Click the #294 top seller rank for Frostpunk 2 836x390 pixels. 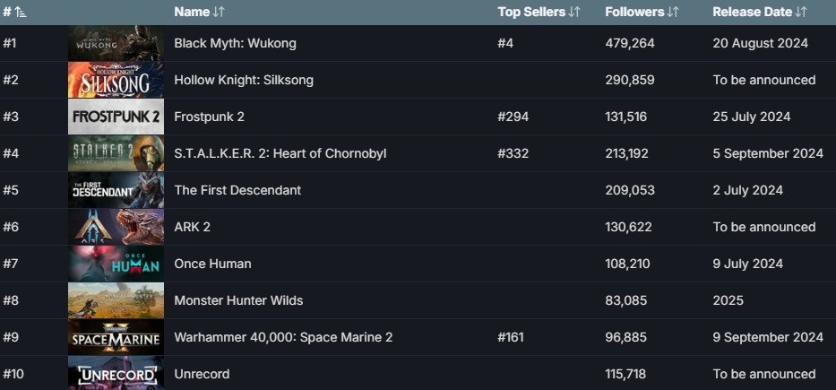tap(513, 117)
